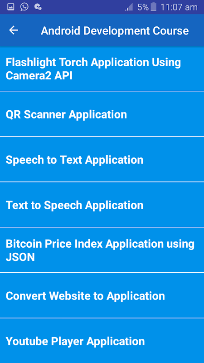Click divider line below QR Scanner Application
This screenshot has width=204, height=363.
(102, 137)
